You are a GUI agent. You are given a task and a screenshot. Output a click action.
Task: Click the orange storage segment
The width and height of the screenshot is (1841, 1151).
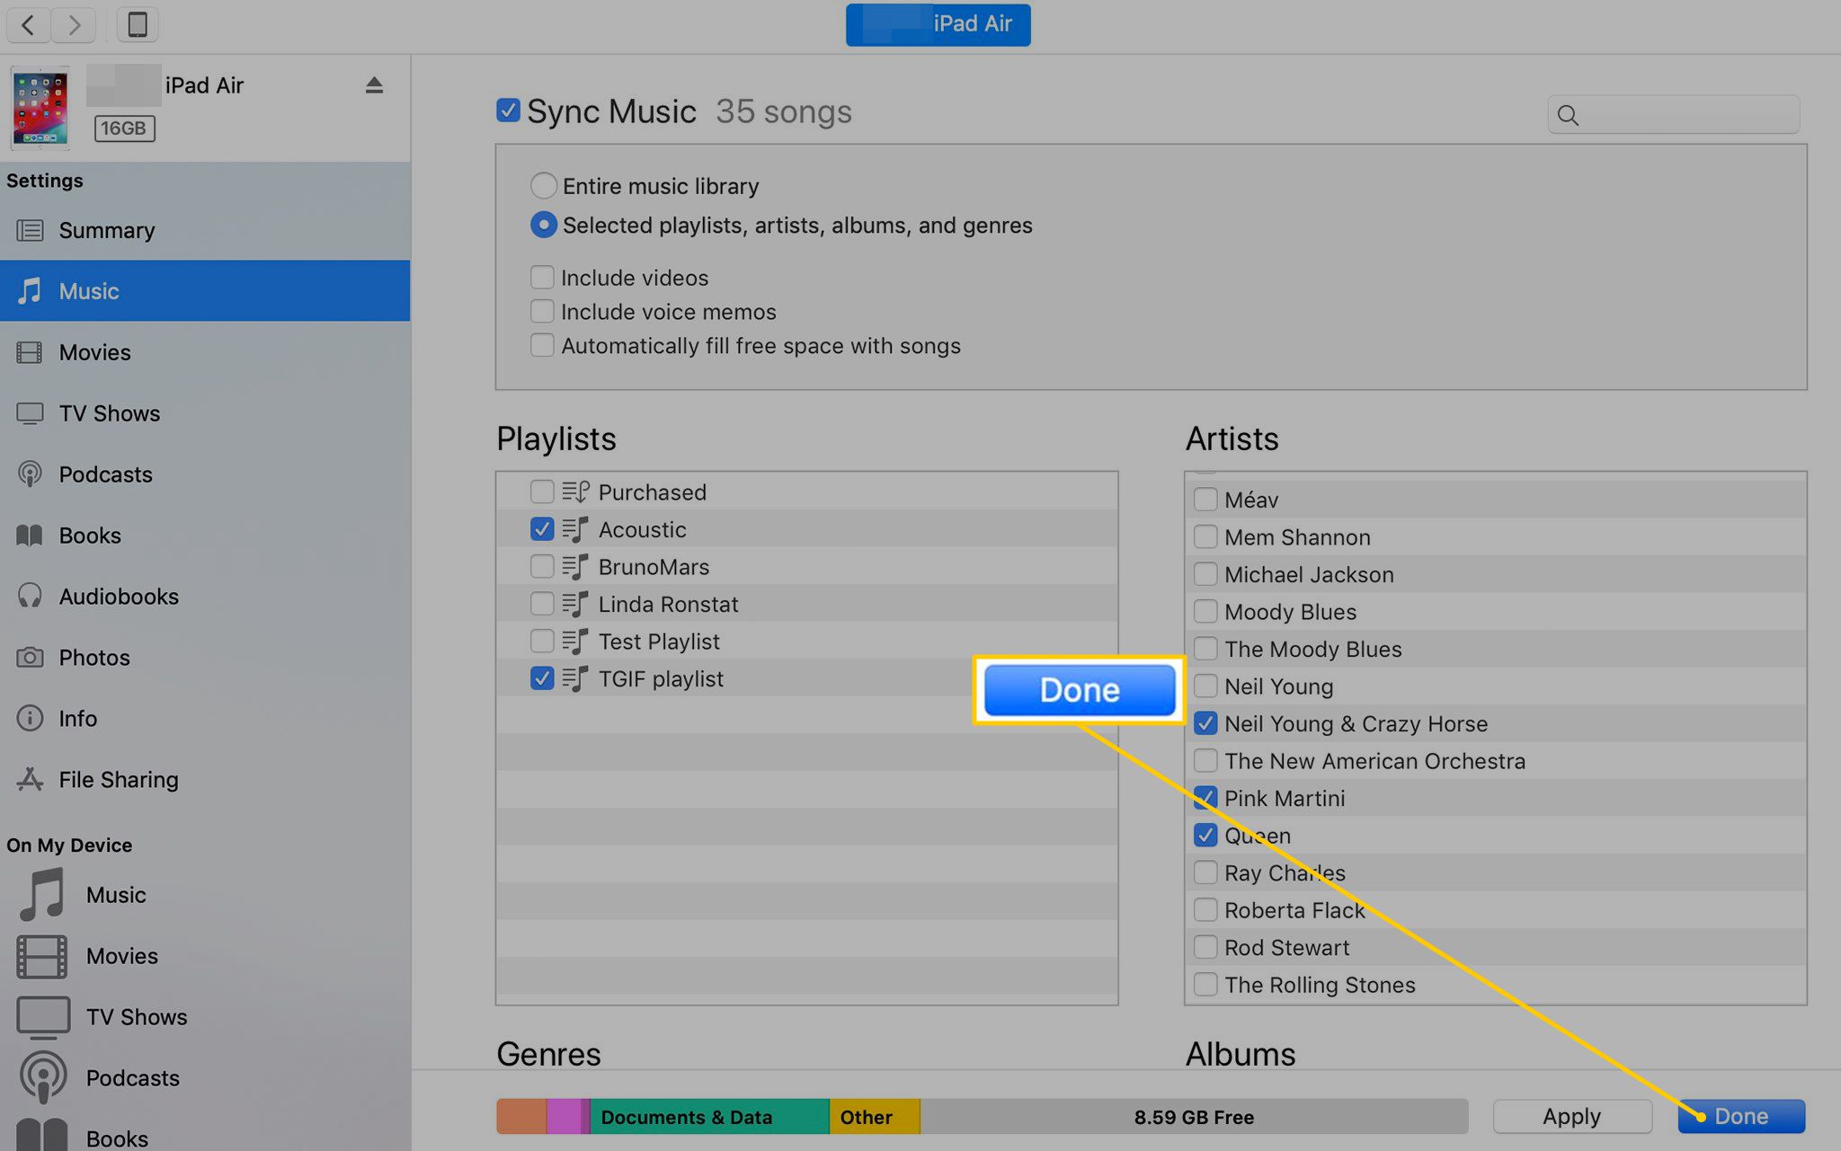pyautogui.click(x=521, y=1117)
